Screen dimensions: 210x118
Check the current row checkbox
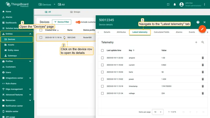pyautogui.click(x=102, y=65)
